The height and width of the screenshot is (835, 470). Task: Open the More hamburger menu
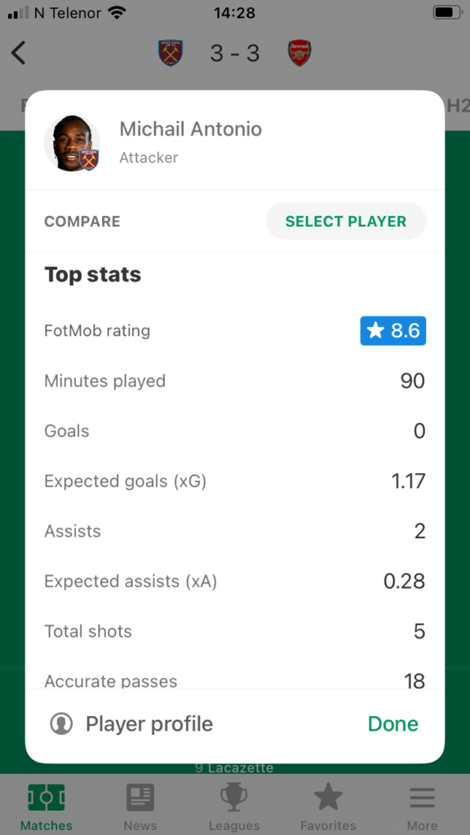pyautogui.click(x=423, y=797)
